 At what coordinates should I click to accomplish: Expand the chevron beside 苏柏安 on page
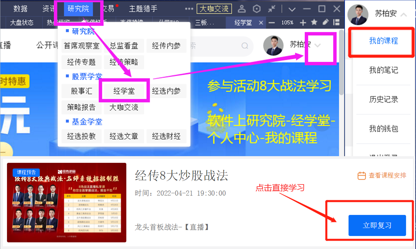point(317,46)
